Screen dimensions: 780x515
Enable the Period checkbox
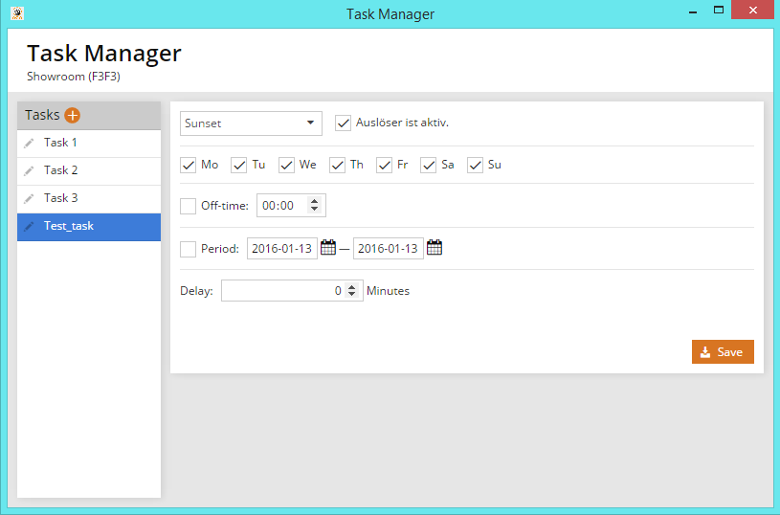[x=189, y=249]
